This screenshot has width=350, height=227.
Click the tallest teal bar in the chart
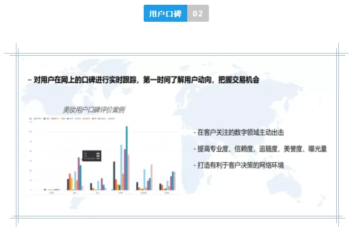tap(127, 158)
